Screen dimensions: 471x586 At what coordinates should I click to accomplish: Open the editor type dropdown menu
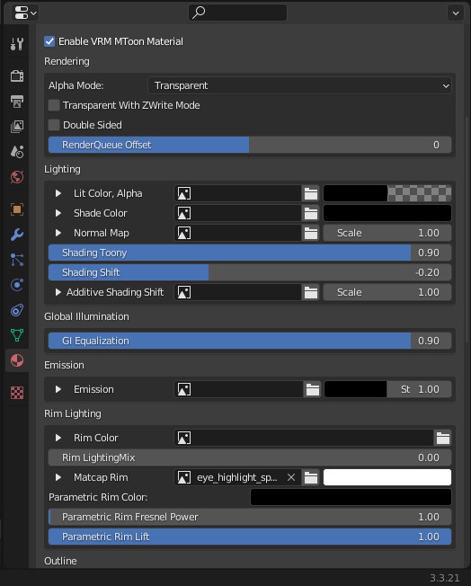(x=24, y=13)
